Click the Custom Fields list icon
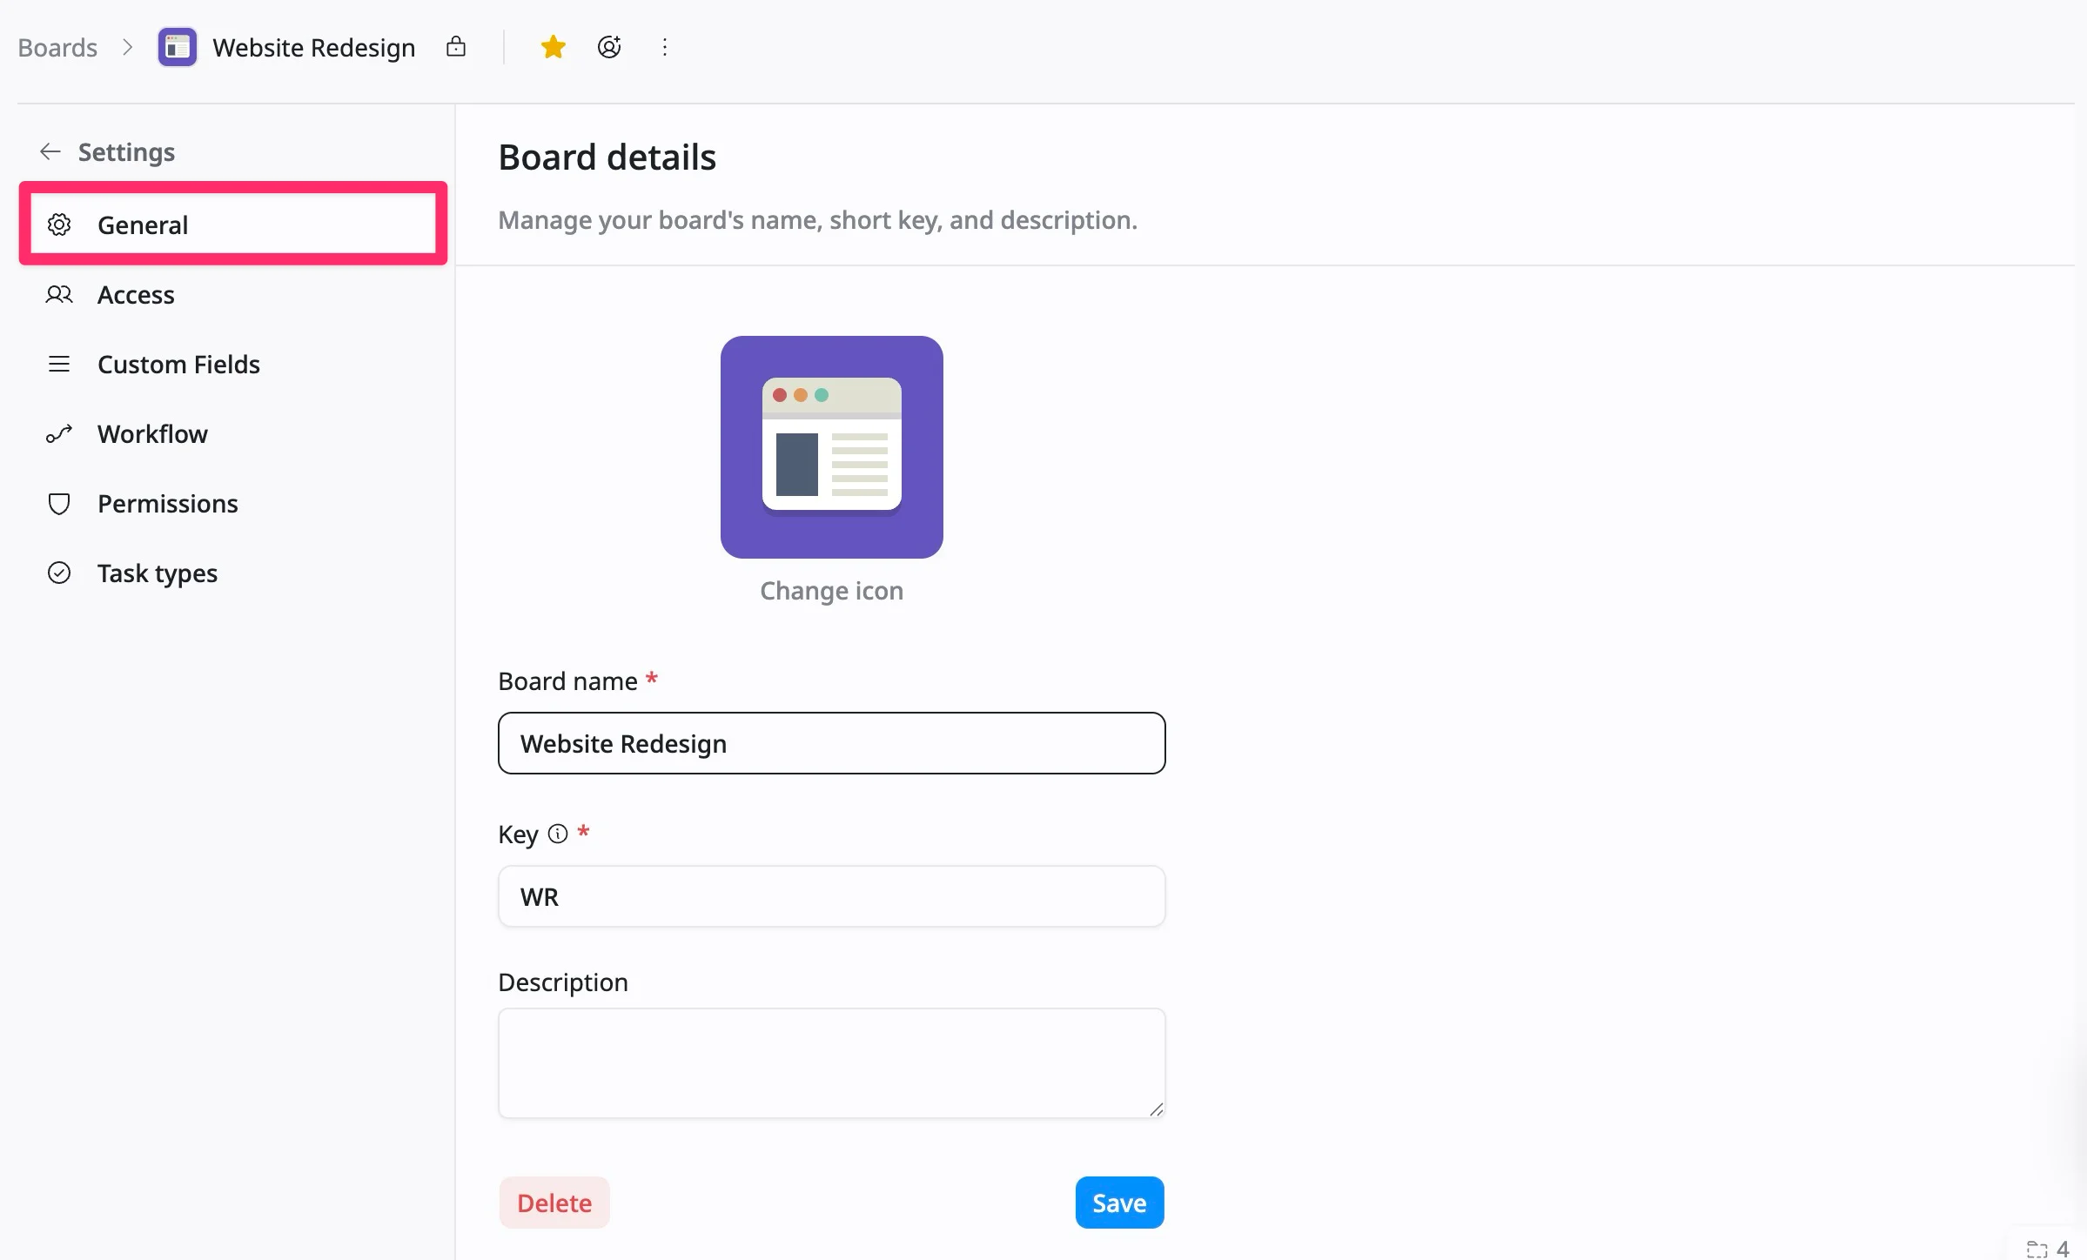This screenshot has width=2087, height=1260. coord(59,364)
